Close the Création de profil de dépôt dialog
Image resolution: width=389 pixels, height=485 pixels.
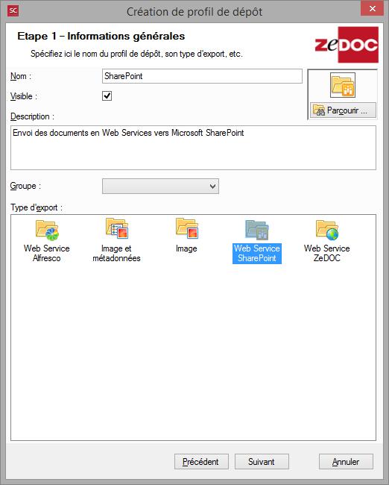coord(373,9)
